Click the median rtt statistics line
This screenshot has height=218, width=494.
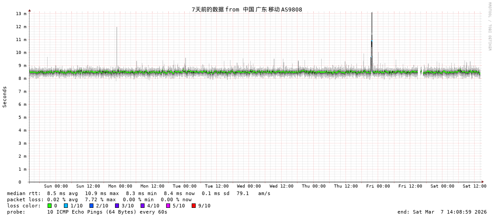pos(139,193)
